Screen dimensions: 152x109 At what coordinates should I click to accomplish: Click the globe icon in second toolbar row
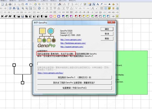click(39, 8)
